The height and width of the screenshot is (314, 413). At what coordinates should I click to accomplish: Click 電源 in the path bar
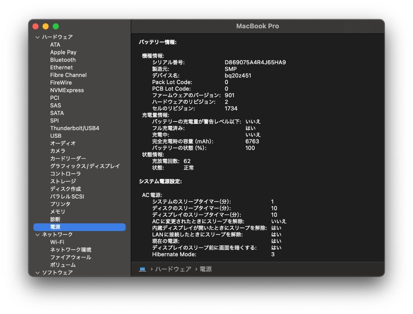tap(206, 269)
